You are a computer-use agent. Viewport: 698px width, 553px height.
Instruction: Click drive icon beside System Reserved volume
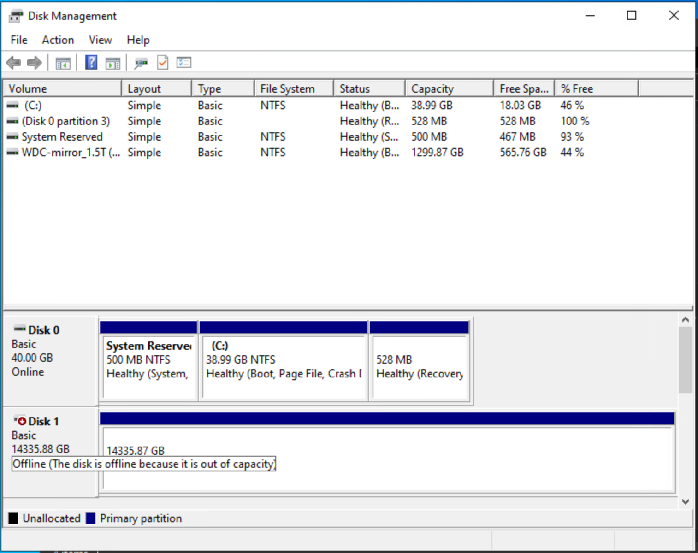coord(12,137)
